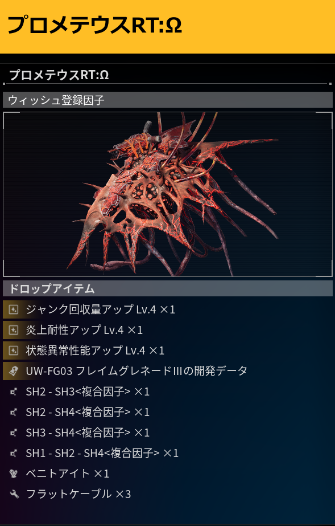
Task: Click the SH1 - SH2 - SH4<複合因子> item text
Action: click(x=102, y=453)
